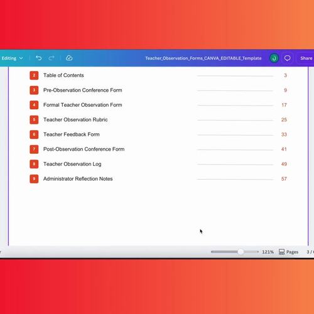Screen dimensions: 314x314
Task: Select the 'Table of Contents' text
Action: pyautogui.click(x=63, y=75)
